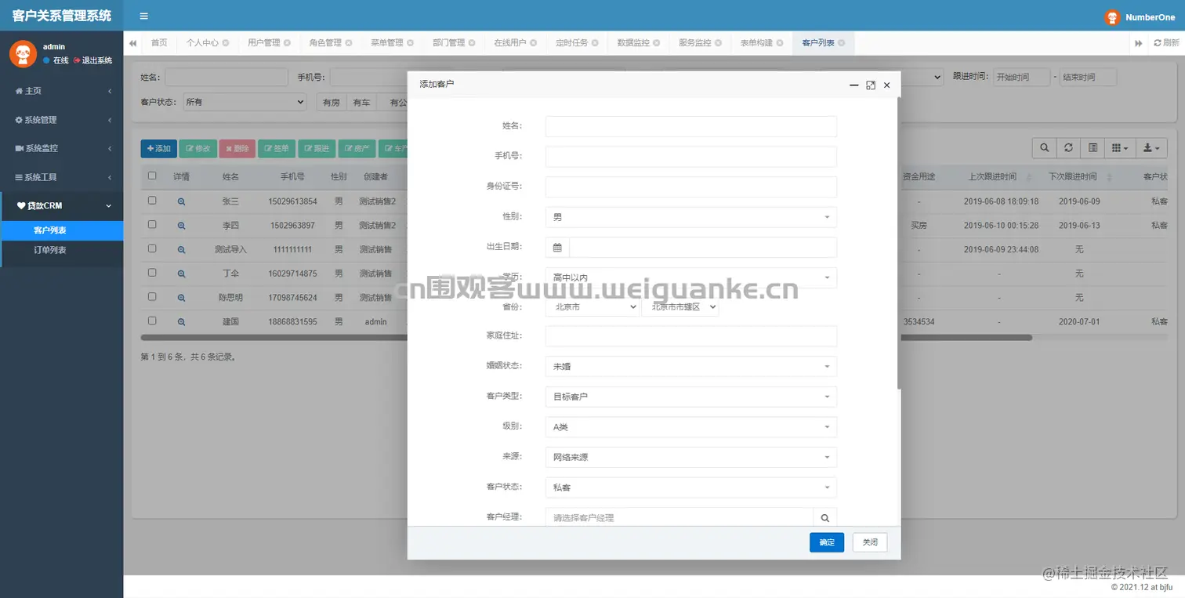Tick the checkbox for 丁伞 row
Viewport: 1185px width, 598px height.
click(152, 273)
